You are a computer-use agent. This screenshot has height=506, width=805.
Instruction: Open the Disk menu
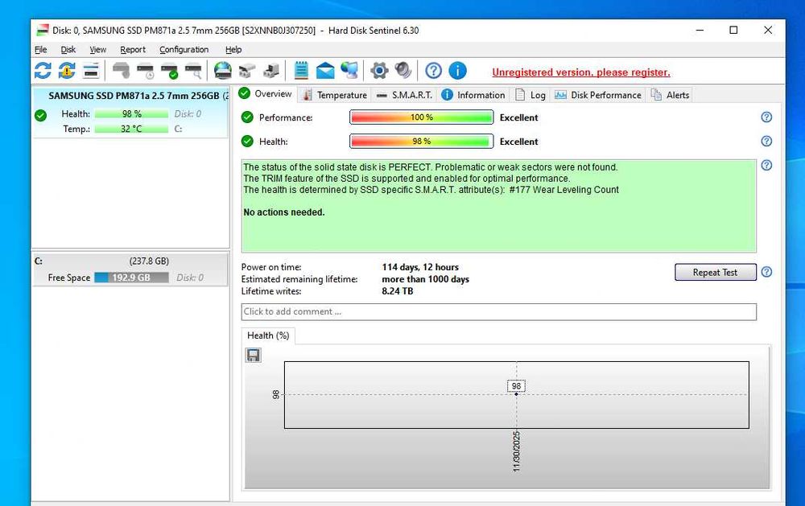click(x=68, y=50)
